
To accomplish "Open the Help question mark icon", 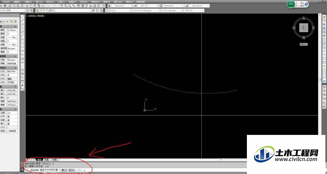I will (104, 6).
